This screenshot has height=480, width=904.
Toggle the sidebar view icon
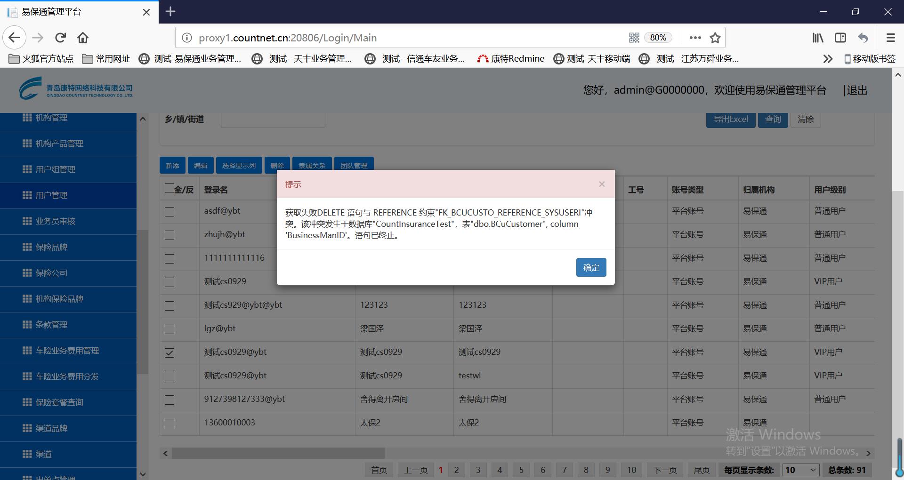pyautogui.click(x=840, y=38)
